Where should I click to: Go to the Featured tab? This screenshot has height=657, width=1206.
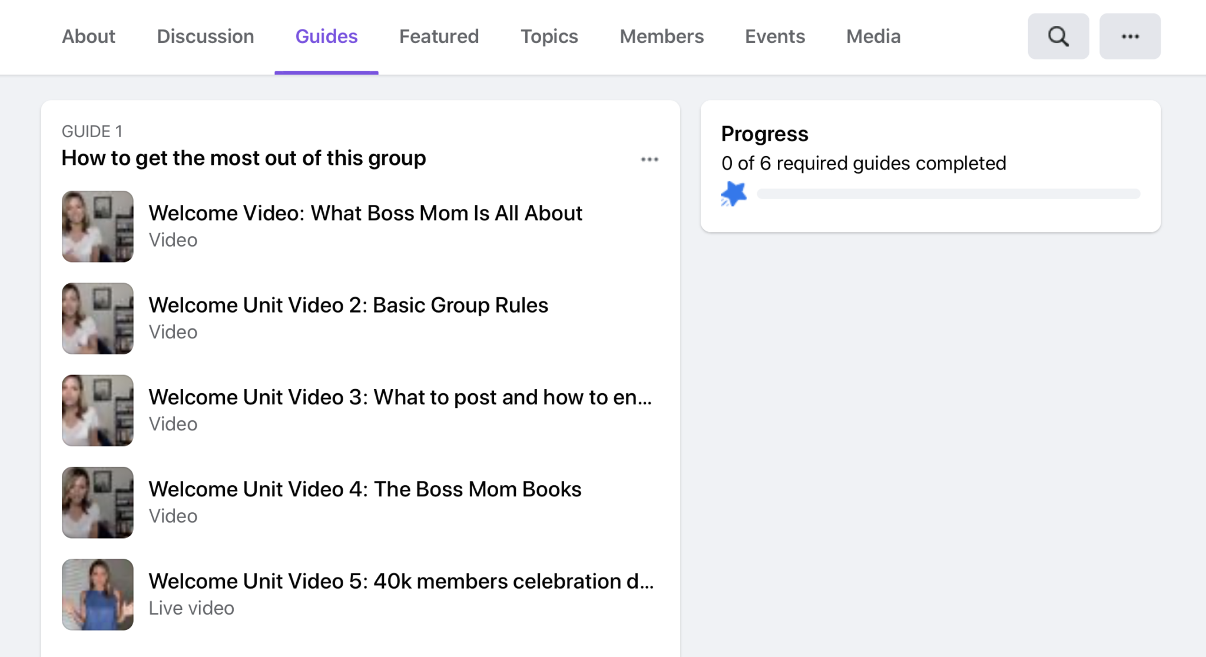439,36
